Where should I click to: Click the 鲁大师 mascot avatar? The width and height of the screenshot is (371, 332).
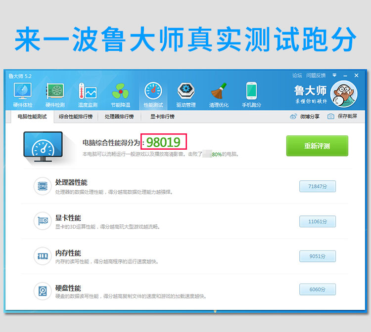pos(344,94)
